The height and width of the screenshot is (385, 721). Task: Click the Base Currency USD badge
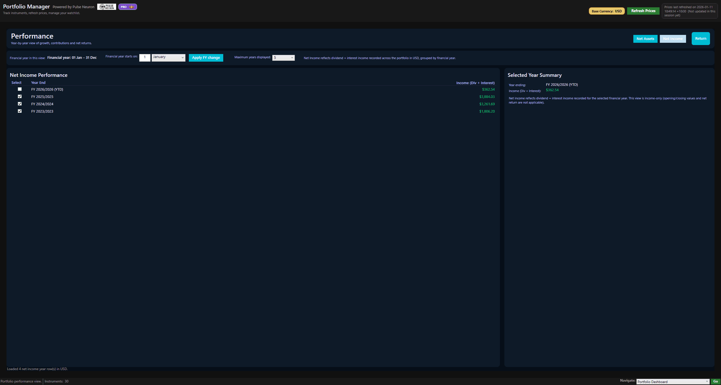[607, 11]
